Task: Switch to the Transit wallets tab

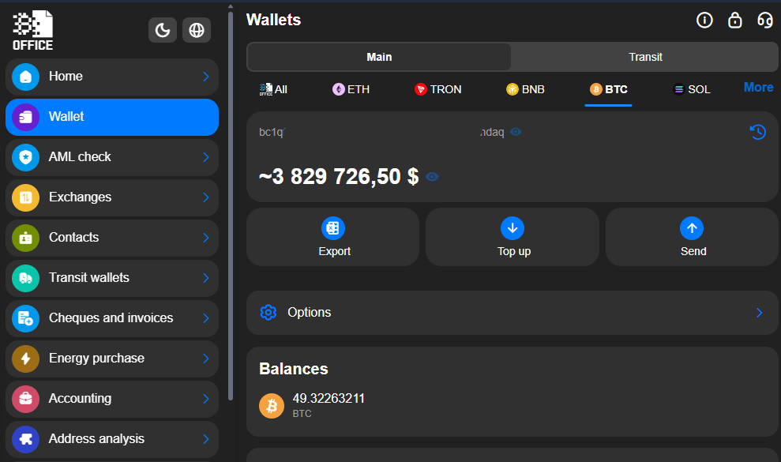Action: 645,58
